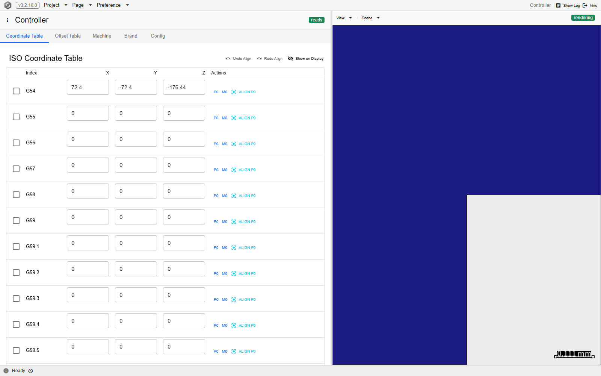Click the align icon in G58 row
Screen dimensions: 601x376
tap(234, 196)
